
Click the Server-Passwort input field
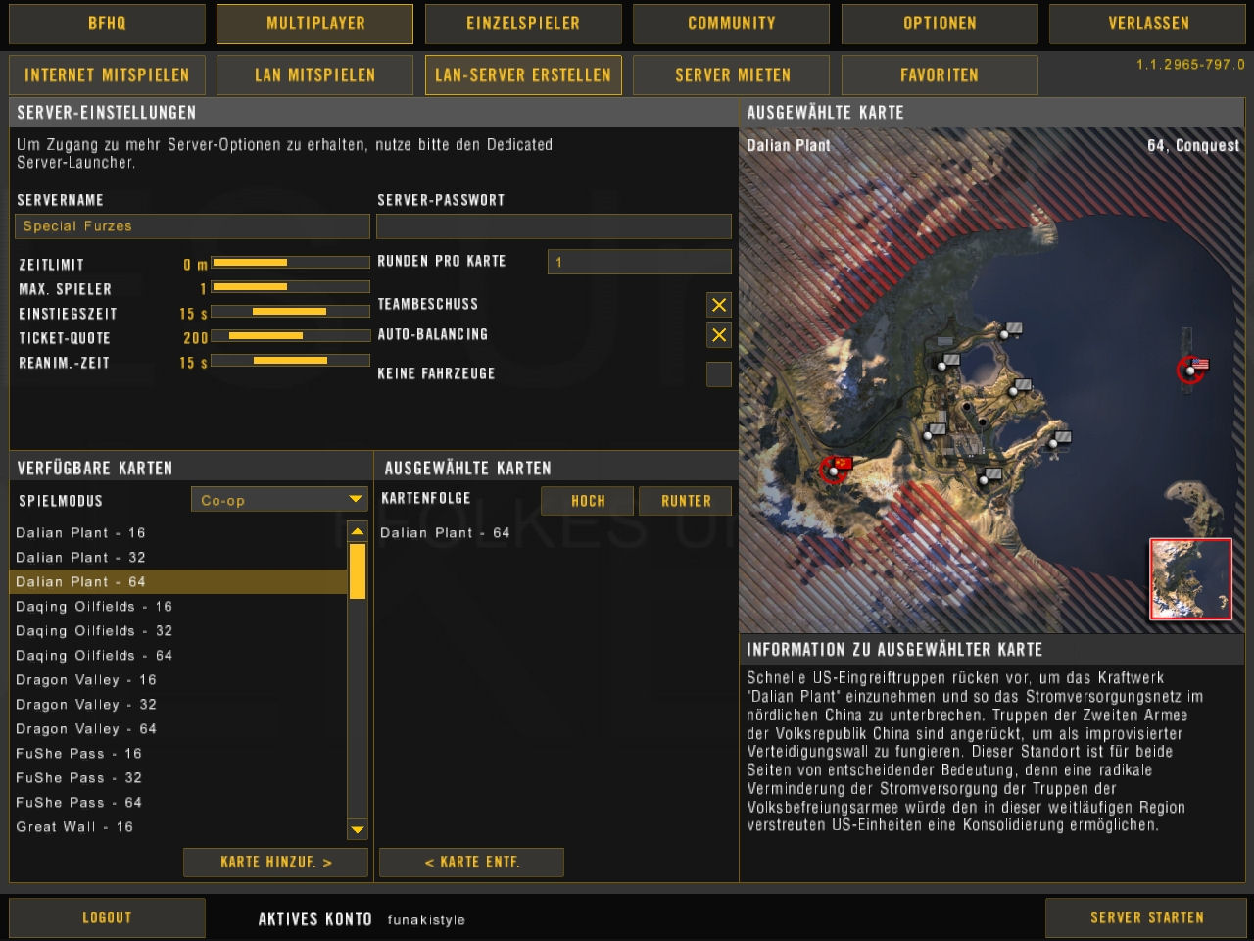tap(554, 226)
